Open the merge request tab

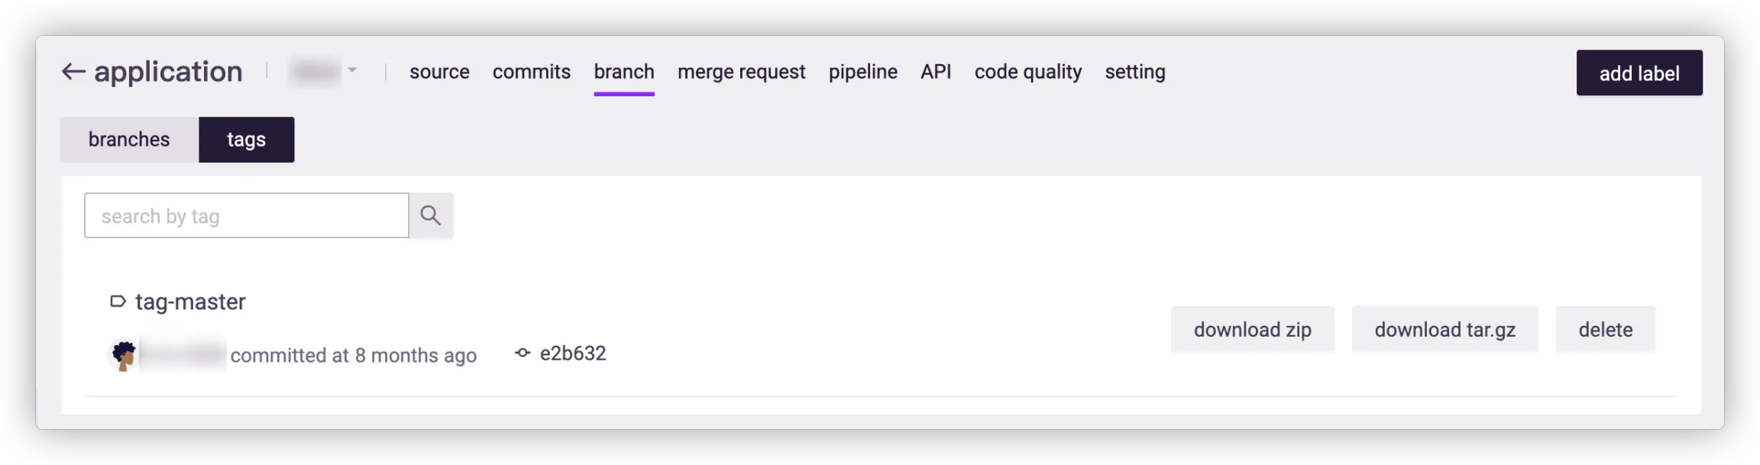(741, 72)
